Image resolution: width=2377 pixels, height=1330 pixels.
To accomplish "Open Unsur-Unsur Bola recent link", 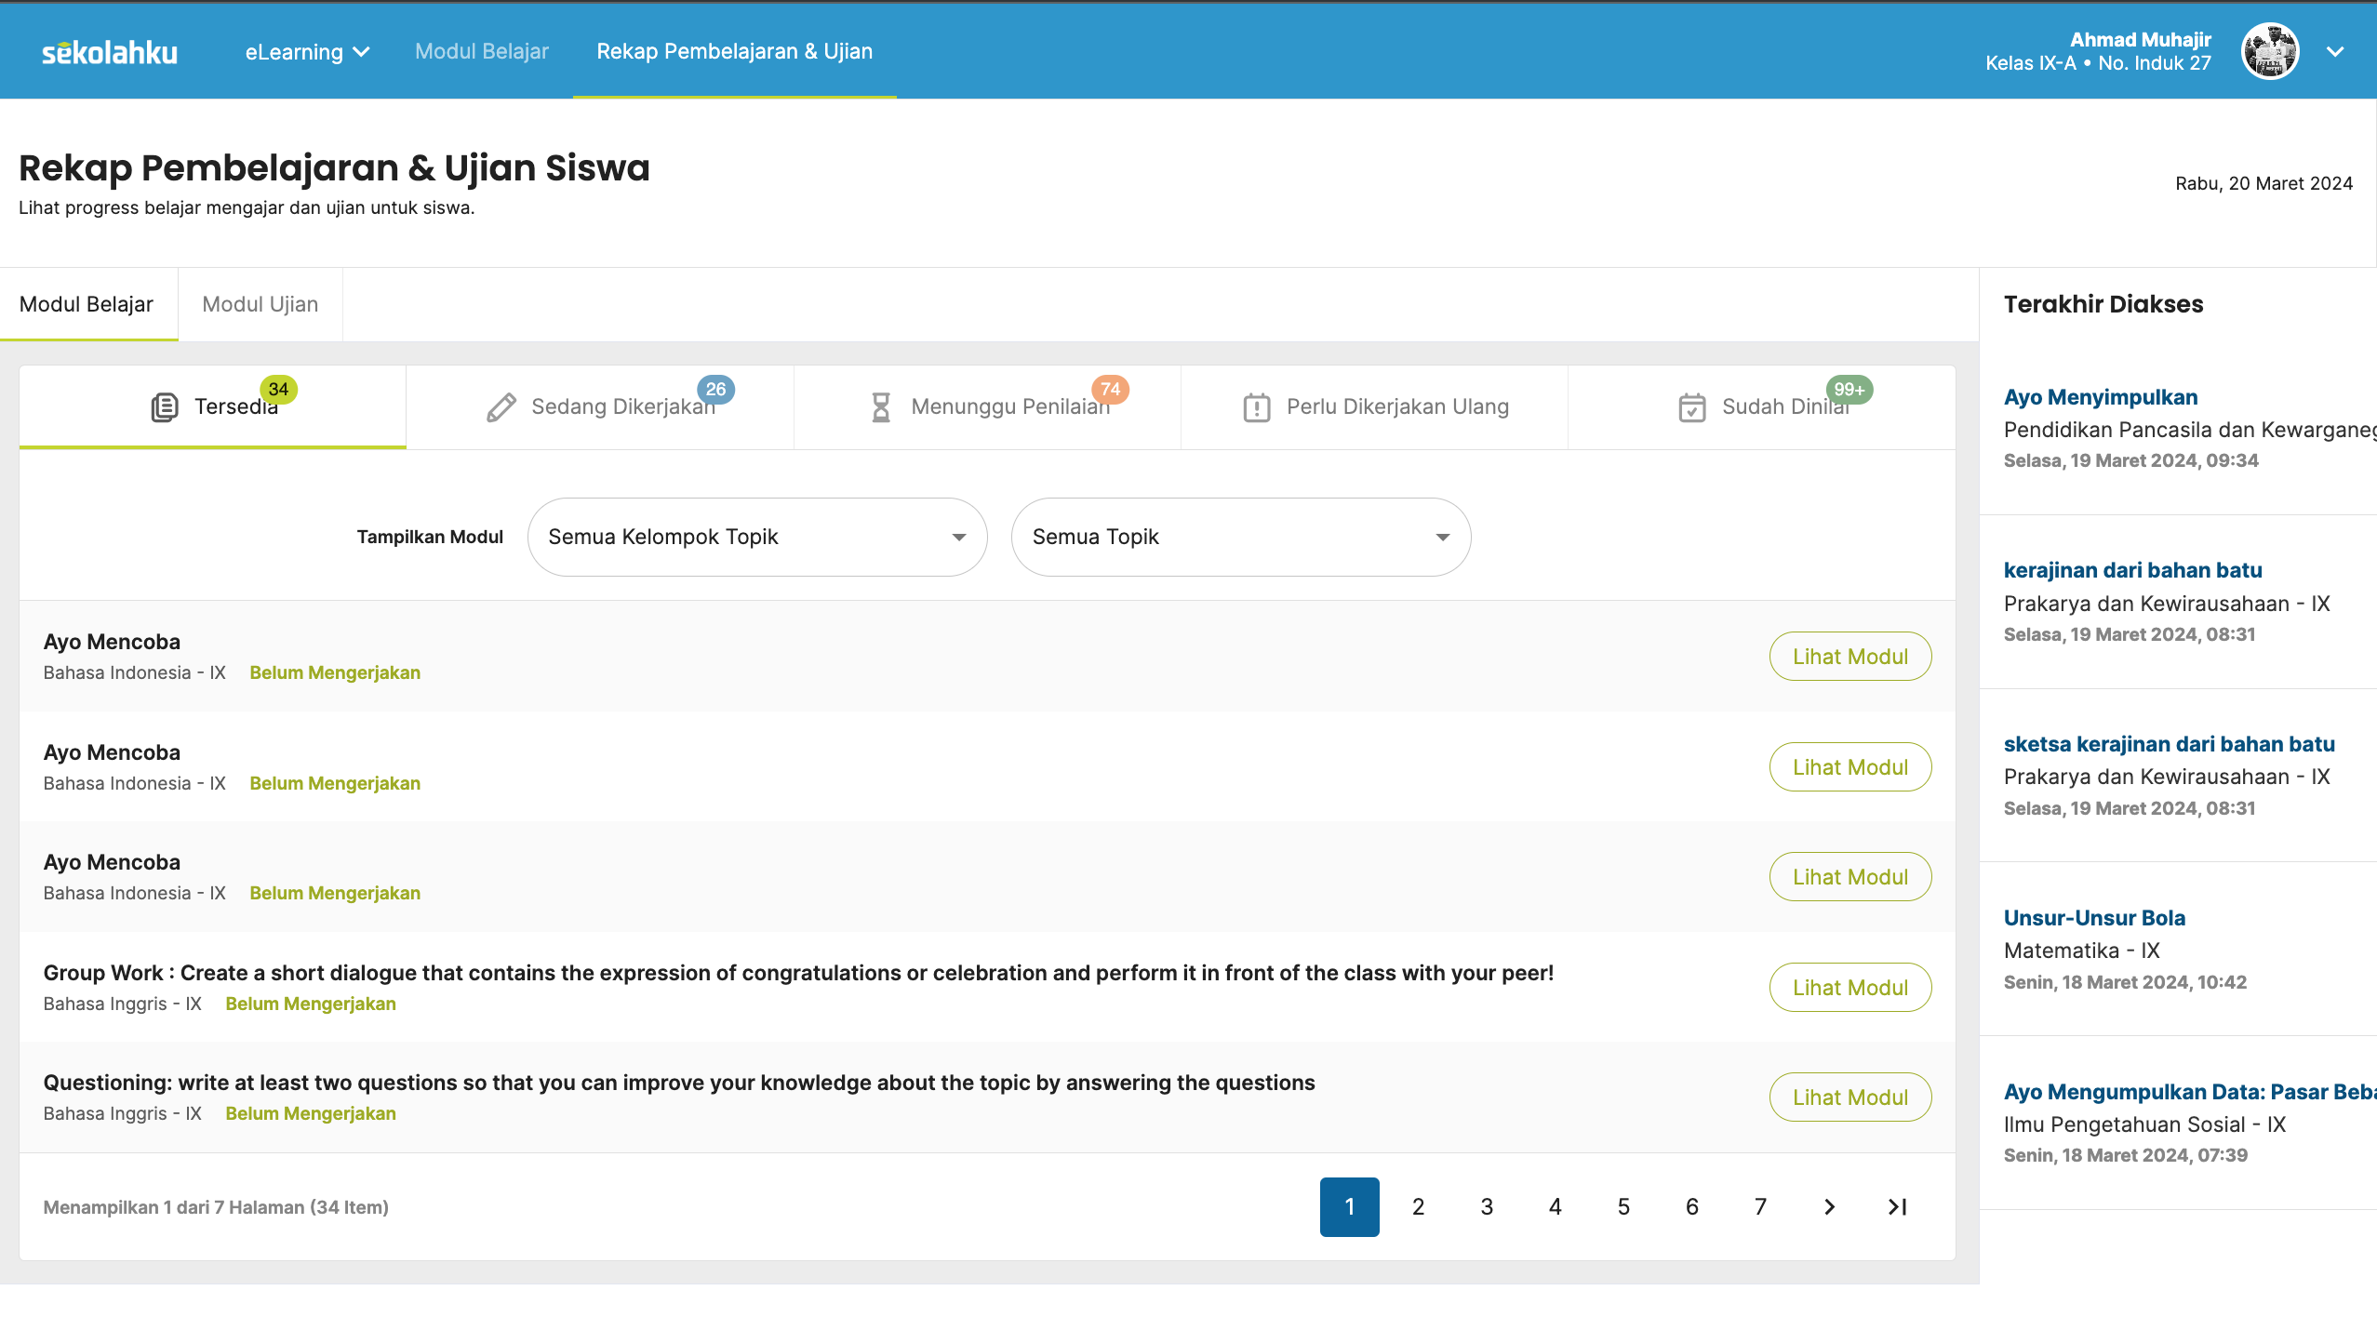I will point(2093,918).
